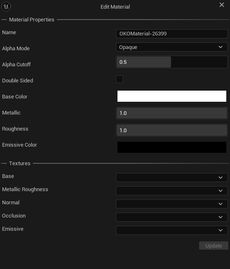Click the chevron arrow of Alpha Mode
230x269 pixels.
pyautogui.click(x=221, y=47)
